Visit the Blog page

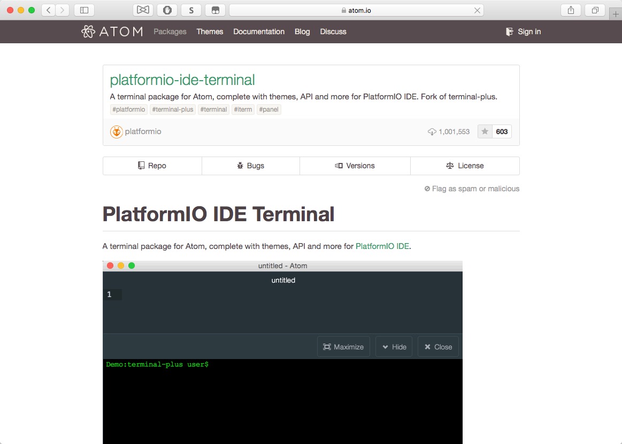click(302, 32)
